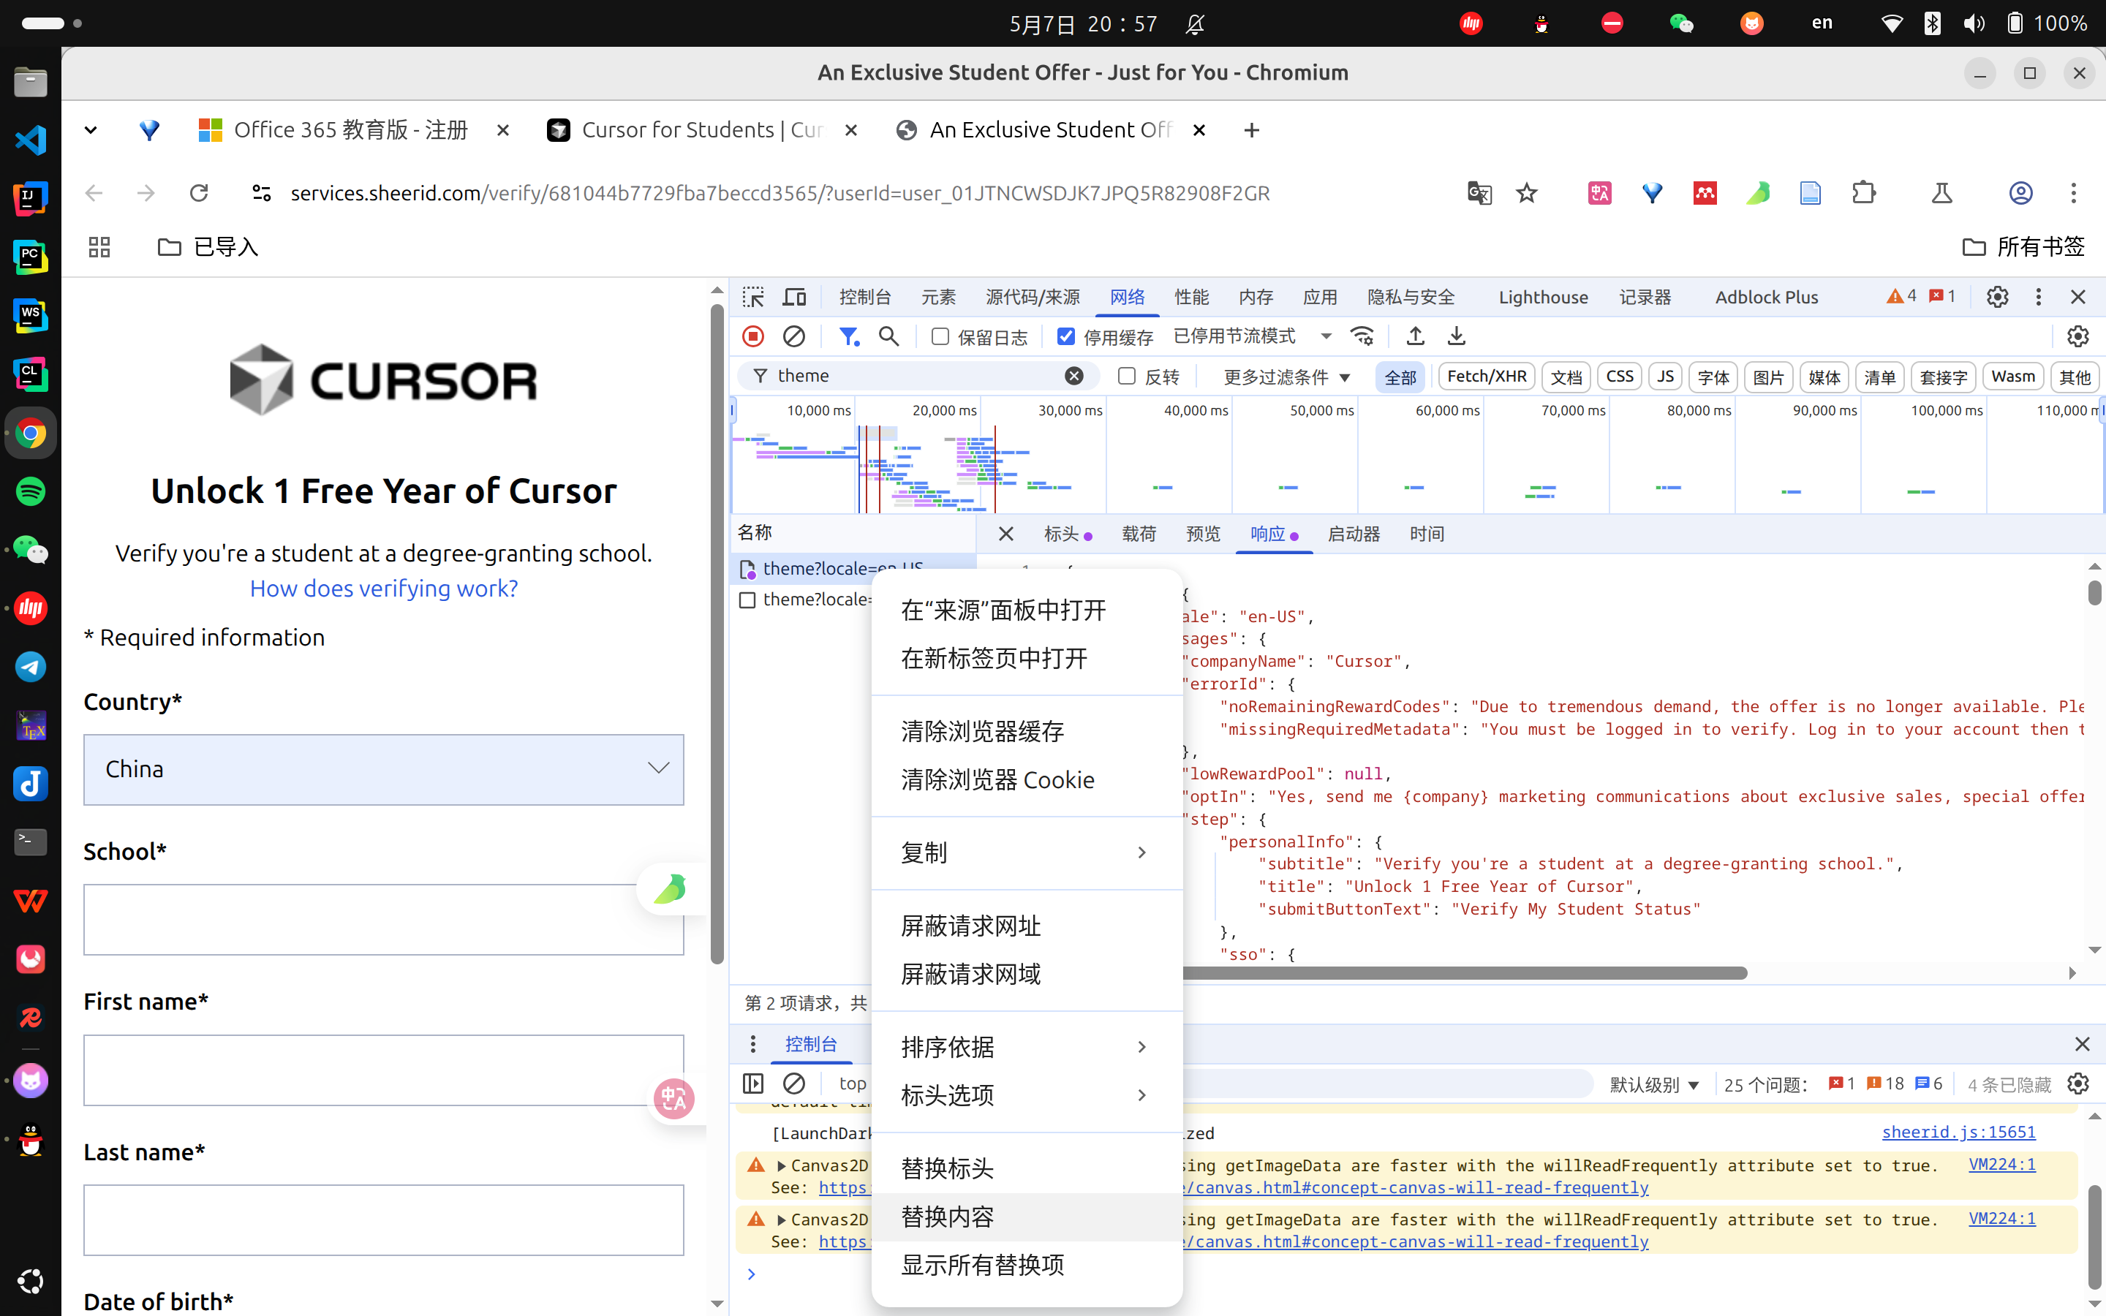
Task: Open the sheerid.js:15651 source link
Action: [1958, 1132]
